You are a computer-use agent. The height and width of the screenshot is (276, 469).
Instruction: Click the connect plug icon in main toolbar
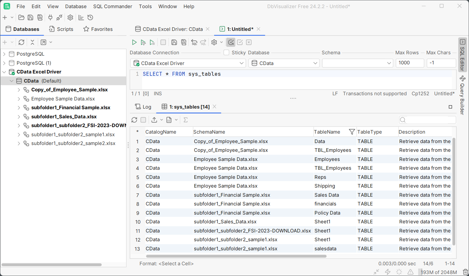point(50,18)
